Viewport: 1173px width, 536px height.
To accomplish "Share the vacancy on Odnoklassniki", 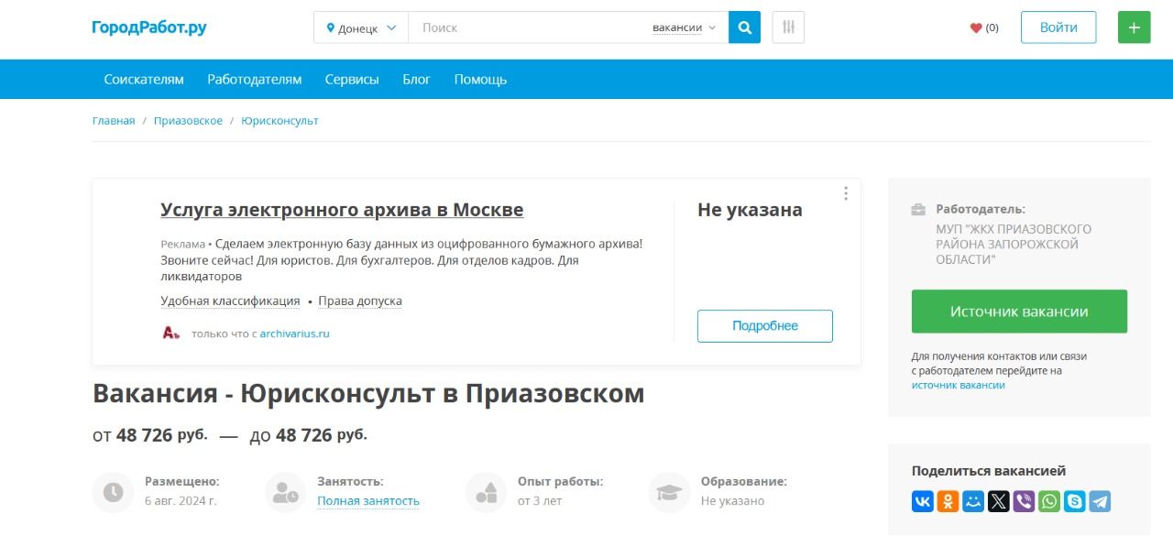I will click(948, 501).
